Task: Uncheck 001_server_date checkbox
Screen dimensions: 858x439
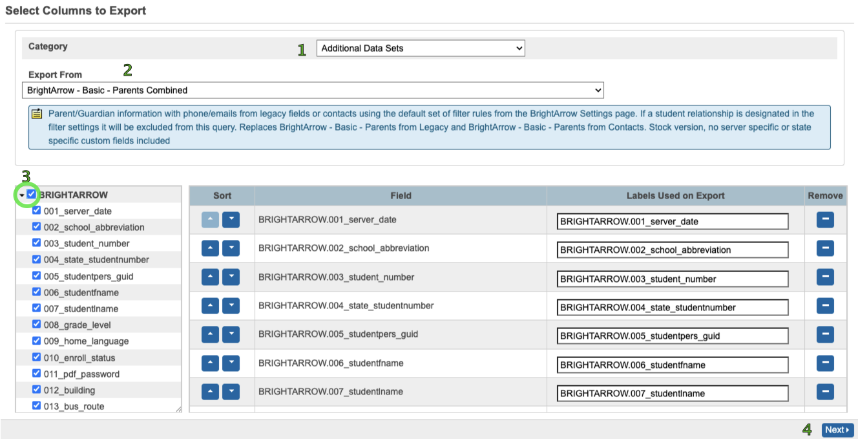Action: [37, 210]
